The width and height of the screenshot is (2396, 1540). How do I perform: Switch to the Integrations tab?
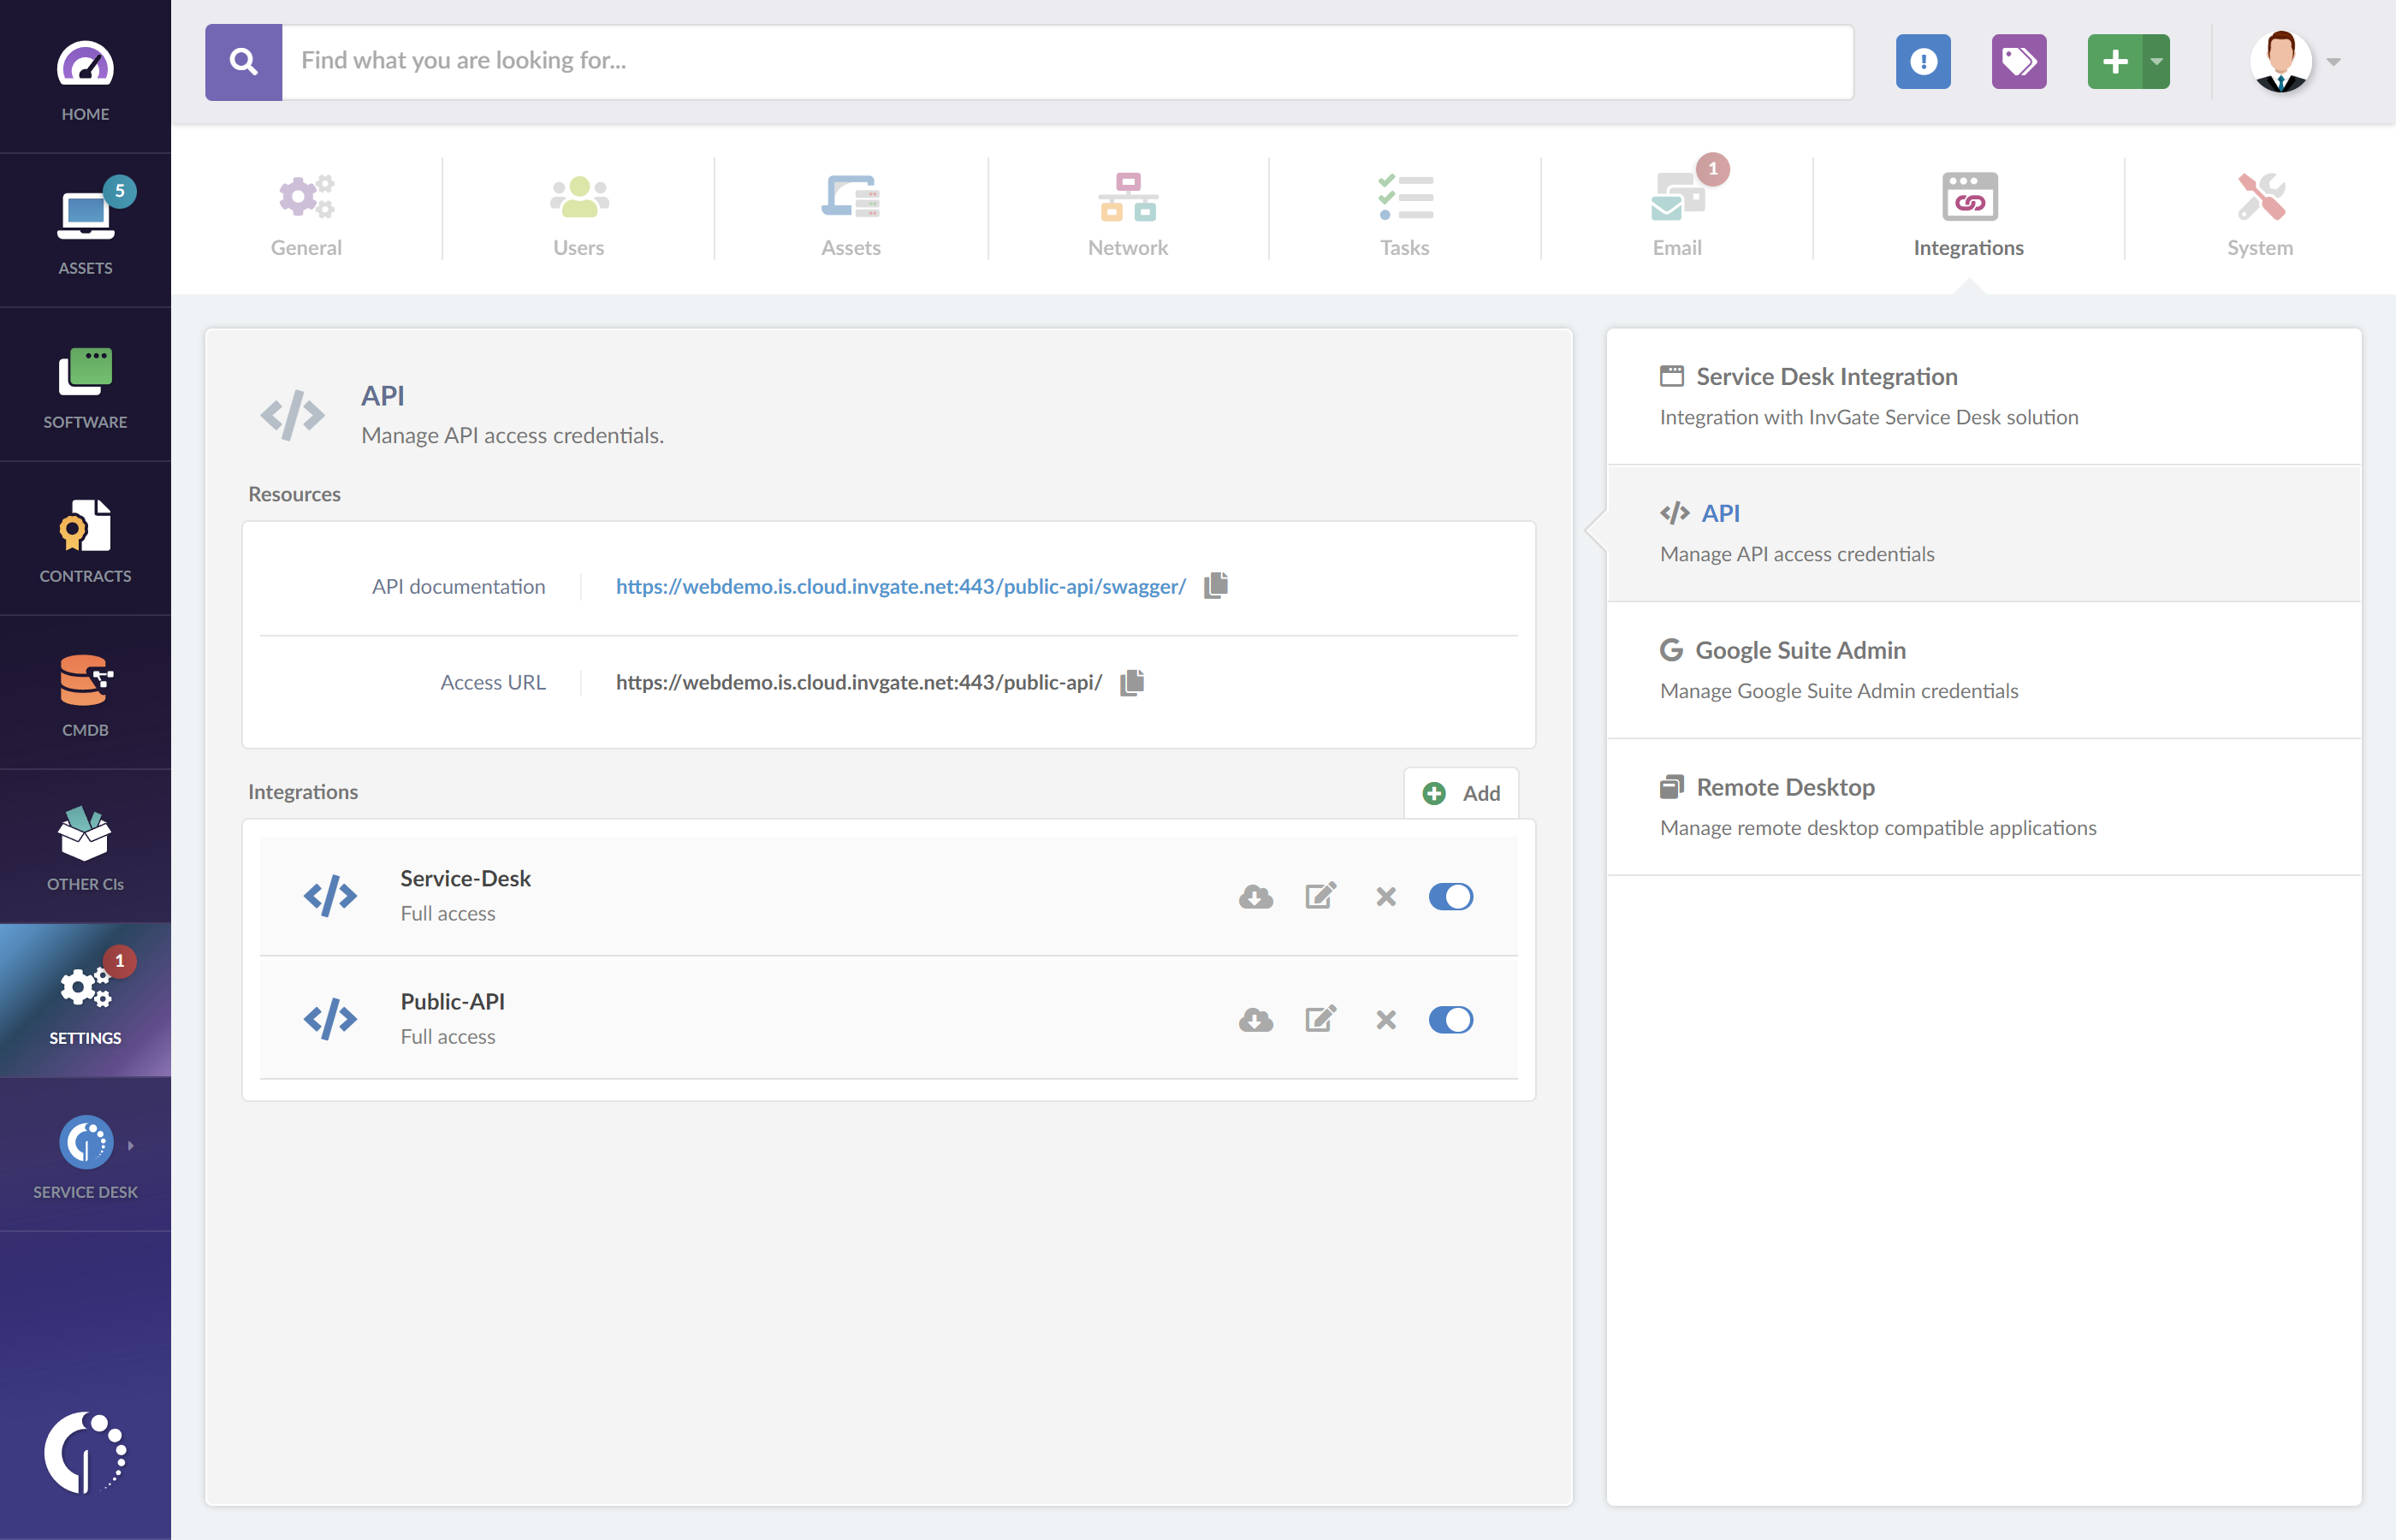tap(1967, 210)
